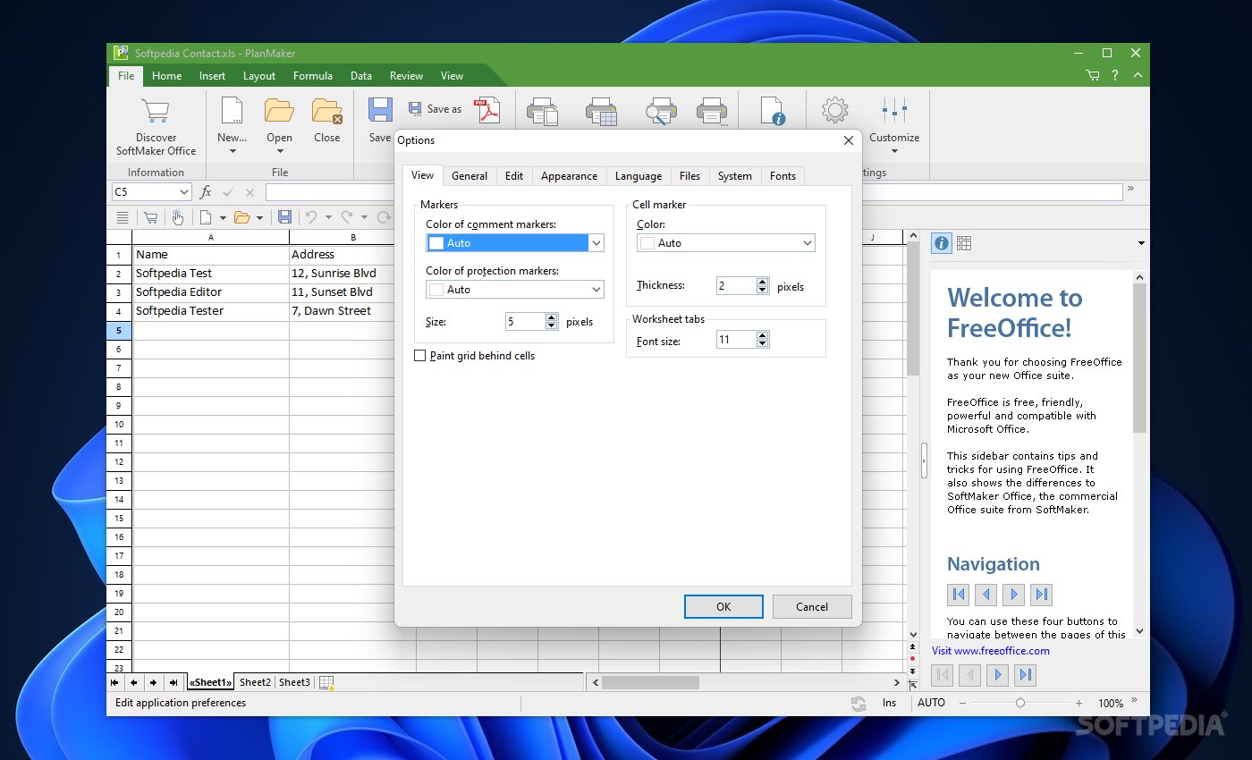Click the large Save floppy icon

[380, 111]
